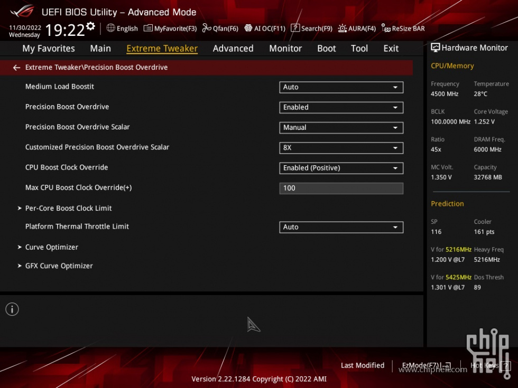Click CPU/Memory section heading
The width and height of the screenshot is (518, 388).
pyautogui.click(x=452, y=65)
